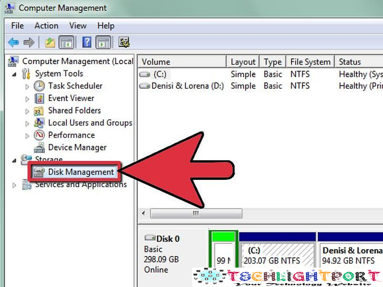The image size is (383, 287).
Task: Click the Performance gauge icon
Action: tap(39, 135)
